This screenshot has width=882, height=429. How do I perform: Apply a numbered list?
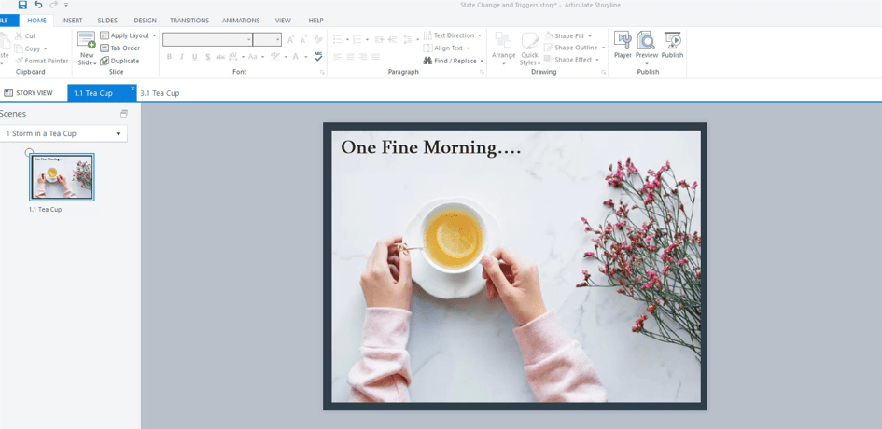pyautogui.click(x=357, y=39)
